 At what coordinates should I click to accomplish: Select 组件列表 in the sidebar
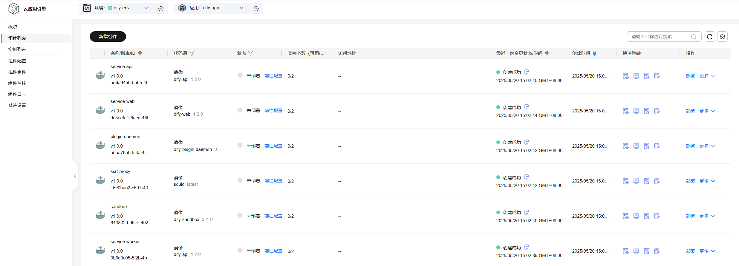[x=17, y=38]
